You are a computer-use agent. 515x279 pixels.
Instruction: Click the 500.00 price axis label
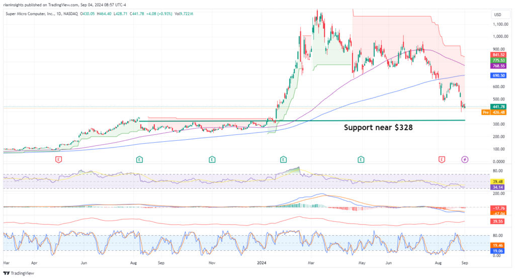tap(498, 99)
